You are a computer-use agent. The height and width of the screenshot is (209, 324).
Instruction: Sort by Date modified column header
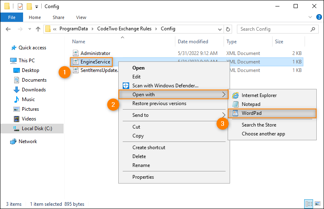pyautogui.click(x=193, y=42)
